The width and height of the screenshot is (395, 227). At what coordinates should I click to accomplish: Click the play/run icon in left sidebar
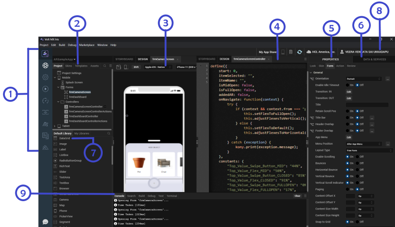click(45, 89)
